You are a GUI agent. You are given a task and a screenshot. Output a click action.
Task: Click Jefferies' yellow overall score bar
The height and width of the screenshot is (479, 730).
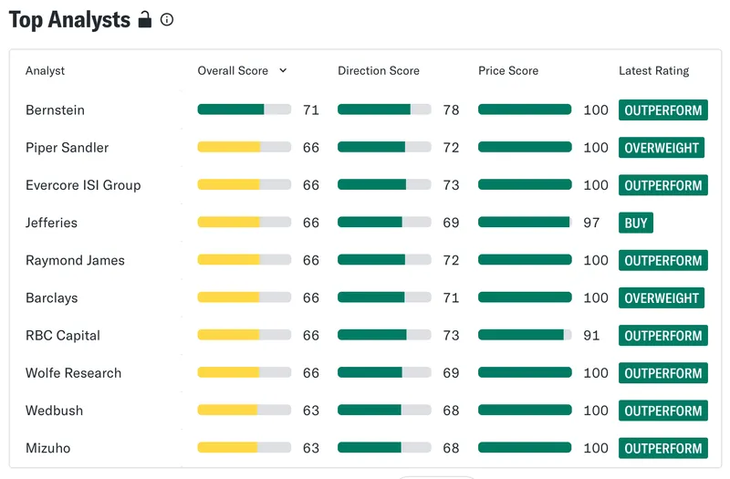pyautogui.click(x=245, y=222)
